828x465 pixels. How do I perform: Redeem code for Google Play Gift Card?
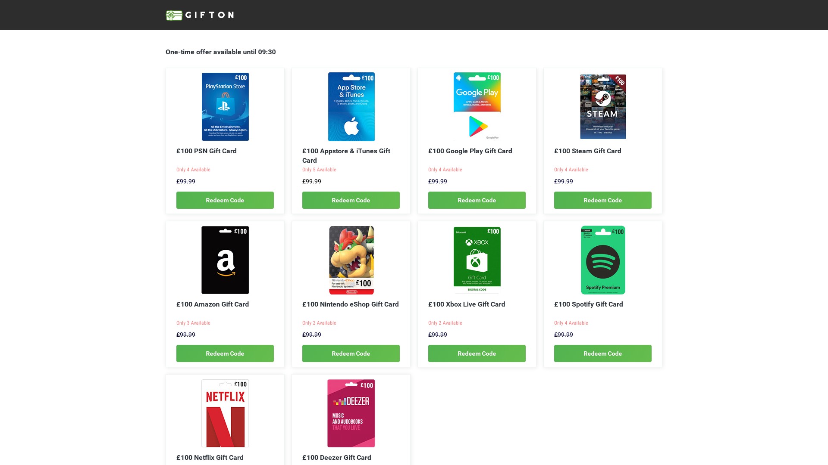coord(477,200)
